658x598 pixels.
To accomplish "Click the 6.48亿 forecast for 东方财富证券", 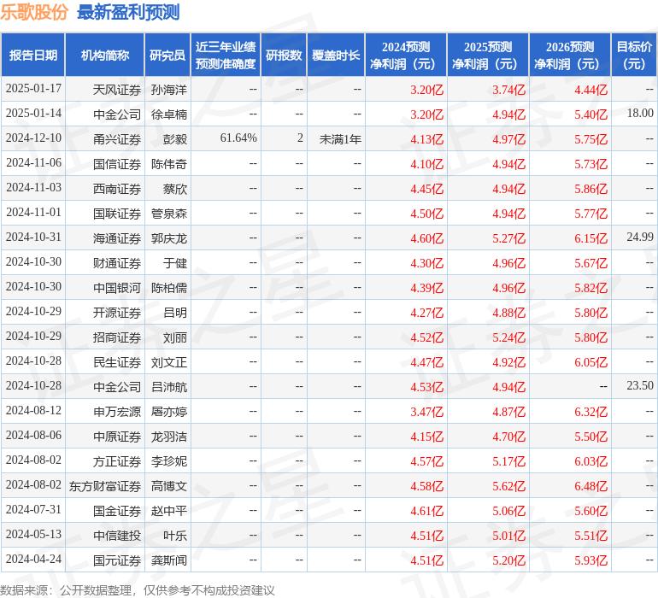I will click(590, 486).
